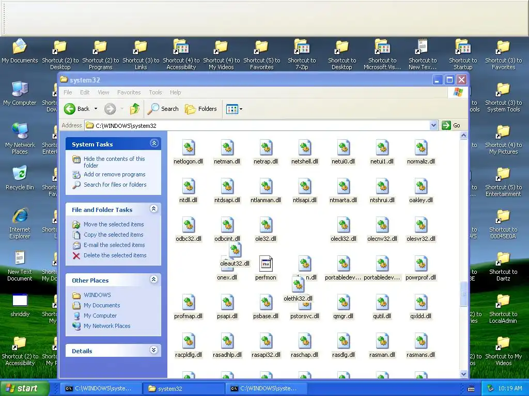Open the Favorites menu

point(129,92)
